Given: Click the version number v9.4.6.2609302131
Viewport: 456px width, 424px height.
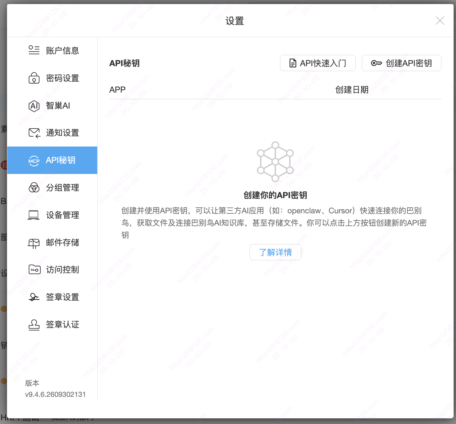Looking at the screenshot, I should click(x=55, y=394).
